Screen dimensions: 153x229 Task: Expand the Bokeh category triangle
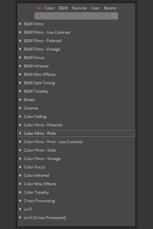click(20, 99)
